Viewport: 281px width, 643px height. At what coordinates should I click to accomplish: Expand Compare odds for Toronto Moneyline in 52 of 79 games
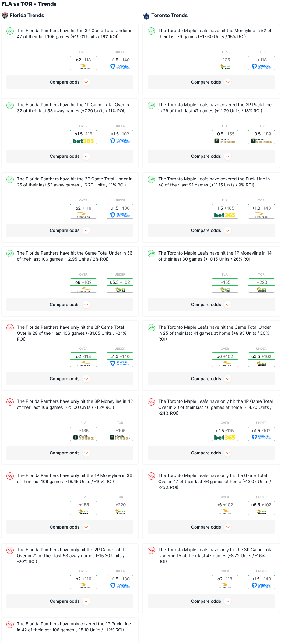(x=211, y=82)
